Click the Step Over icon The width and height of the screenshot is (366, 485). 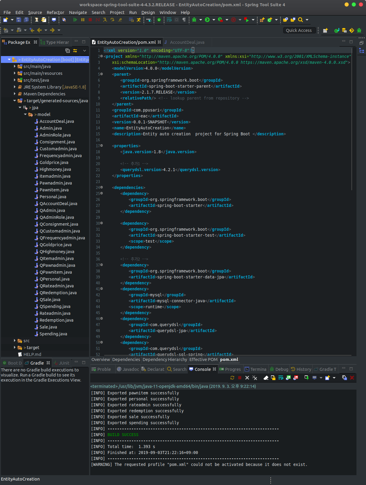pos(112,20)
